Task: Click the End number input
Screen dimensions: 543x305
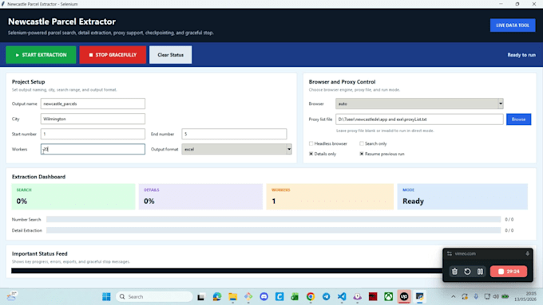Action: pyautogui.click(x=234, y=134)
